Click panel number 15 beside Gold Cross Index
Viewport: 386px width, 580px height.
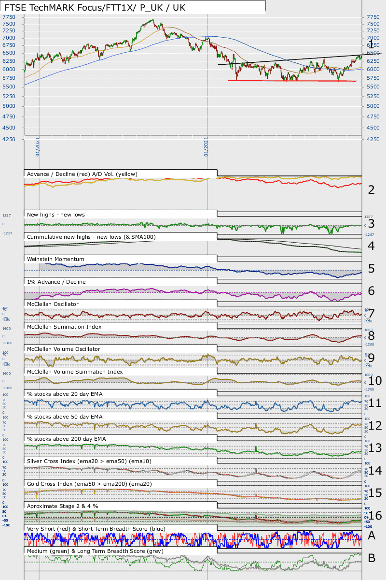click(x=374, y=493)
